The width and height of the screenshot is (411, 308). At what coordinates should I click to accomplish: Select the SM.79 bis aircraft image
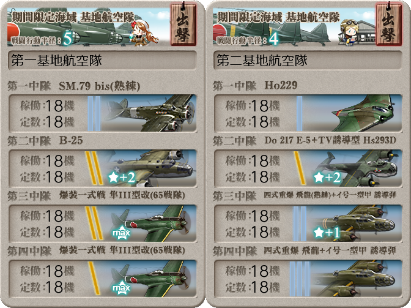click(x=149, y=113)
